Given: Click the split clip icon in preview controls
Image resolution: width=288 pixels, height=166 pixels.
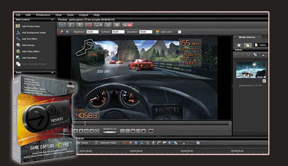Looking at the screenshot, I should tap(138, 131).
